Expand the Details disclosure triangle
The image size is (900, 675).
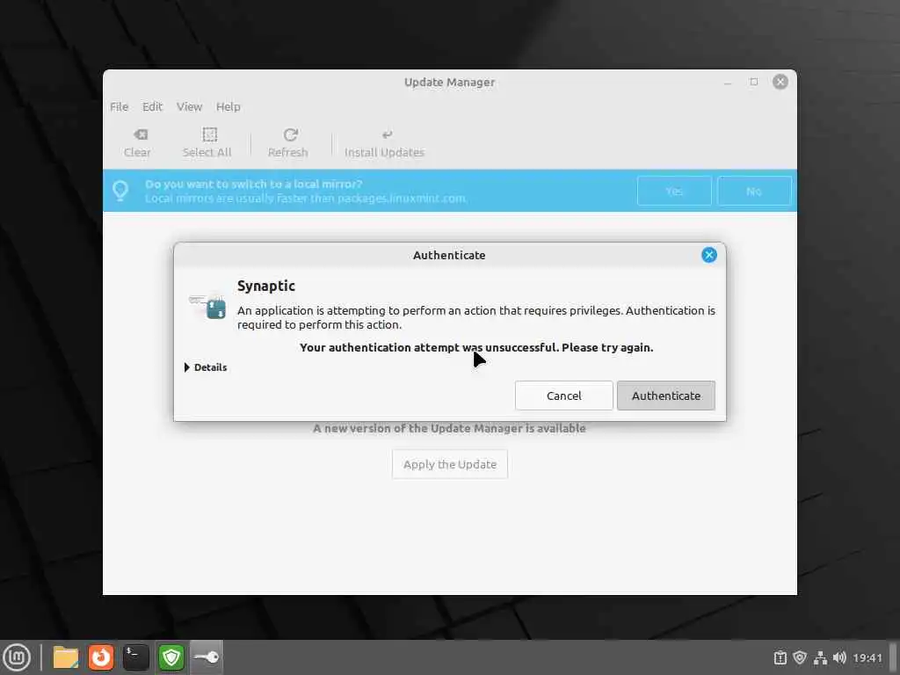tap(186, 367)
